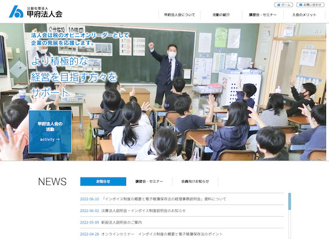The image size is (329, 243).
Task: Click the 甲府法人会 logo icon
Action: 16,12
